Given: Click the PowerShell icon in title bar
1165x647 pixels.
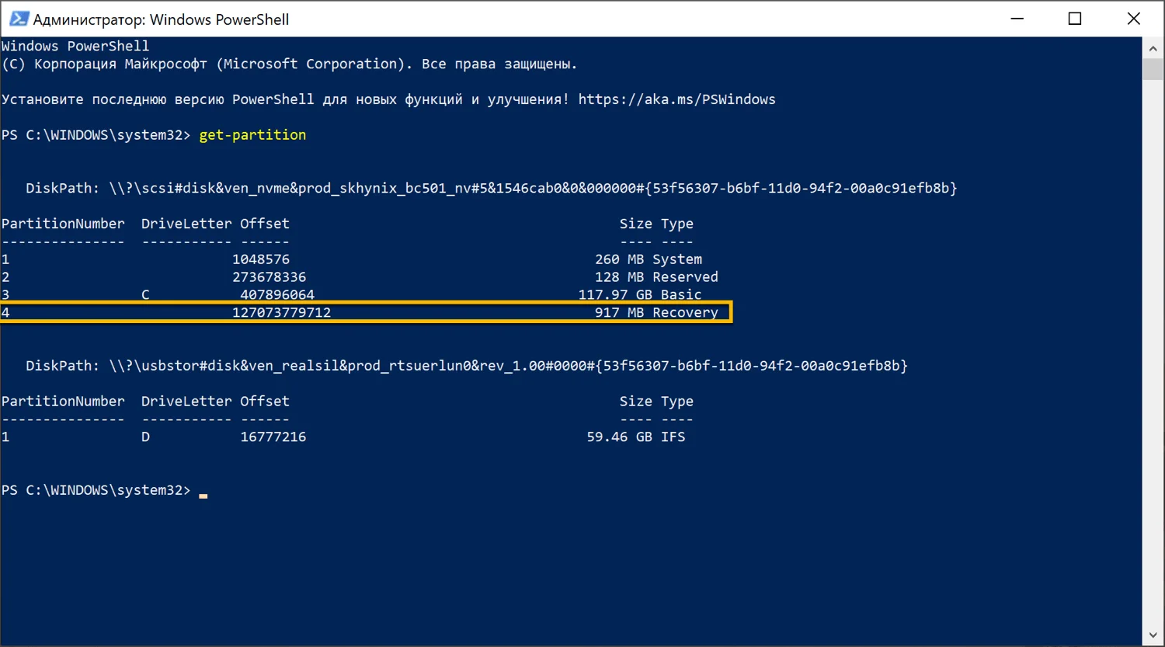Looking at the screenshot, I should coord(19,19).
